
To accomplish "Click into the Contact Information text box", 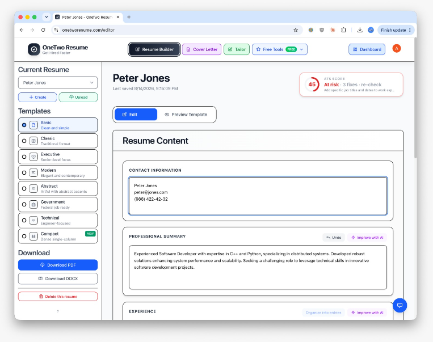I will tap(258, 196).
